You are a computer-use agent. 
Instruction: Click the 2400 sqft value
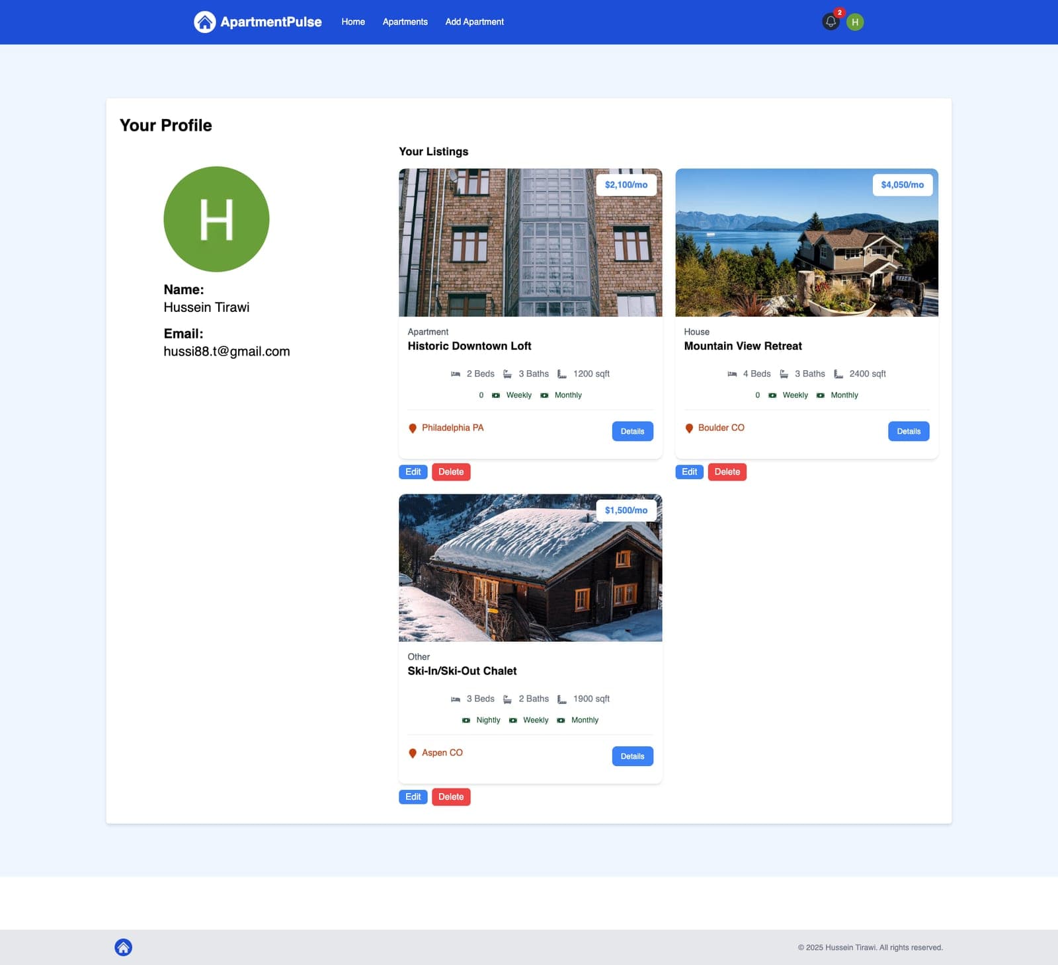pyautogui.click(x=868, y=374)
